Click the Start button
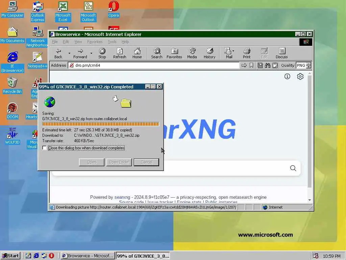This screenshot has height=260, width=346. (10, 256)
